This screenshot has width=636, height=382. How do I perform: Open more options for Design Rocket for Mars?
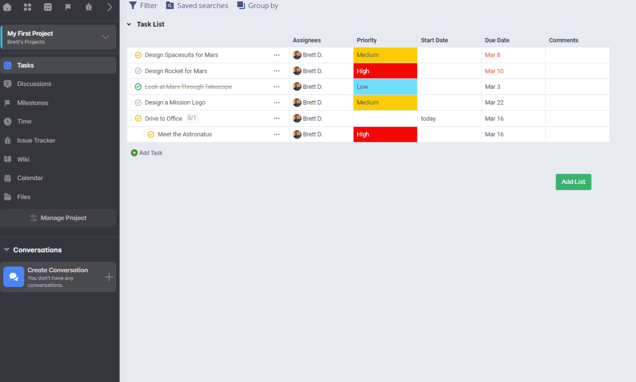point(277,71)
